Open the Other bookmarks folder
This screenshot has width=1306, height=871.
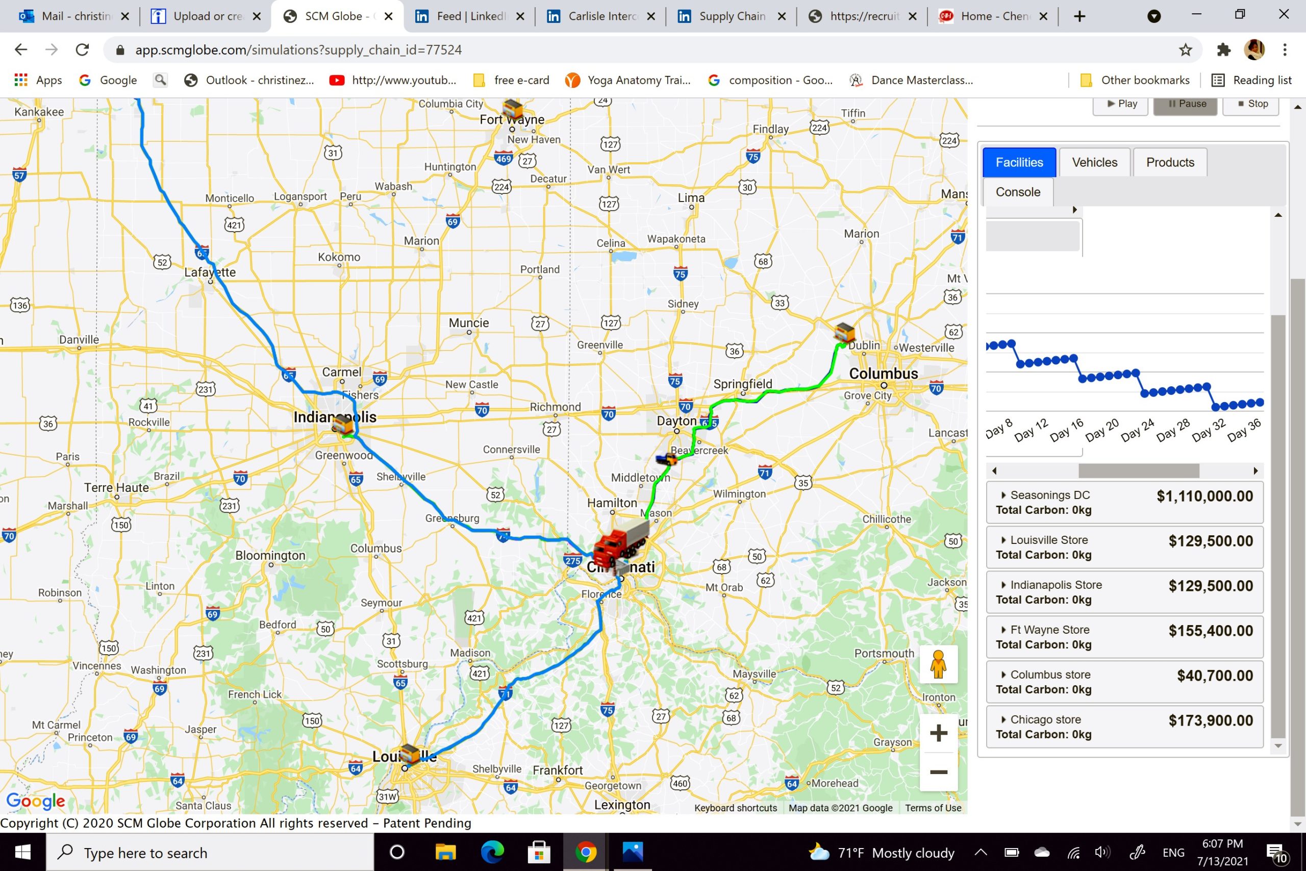[x=1135, y=80]
